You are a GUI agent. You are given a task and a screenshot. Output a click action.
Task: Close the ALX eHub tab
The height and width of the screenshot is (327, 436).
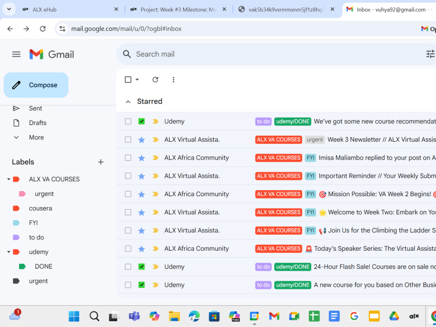(116, 9)
